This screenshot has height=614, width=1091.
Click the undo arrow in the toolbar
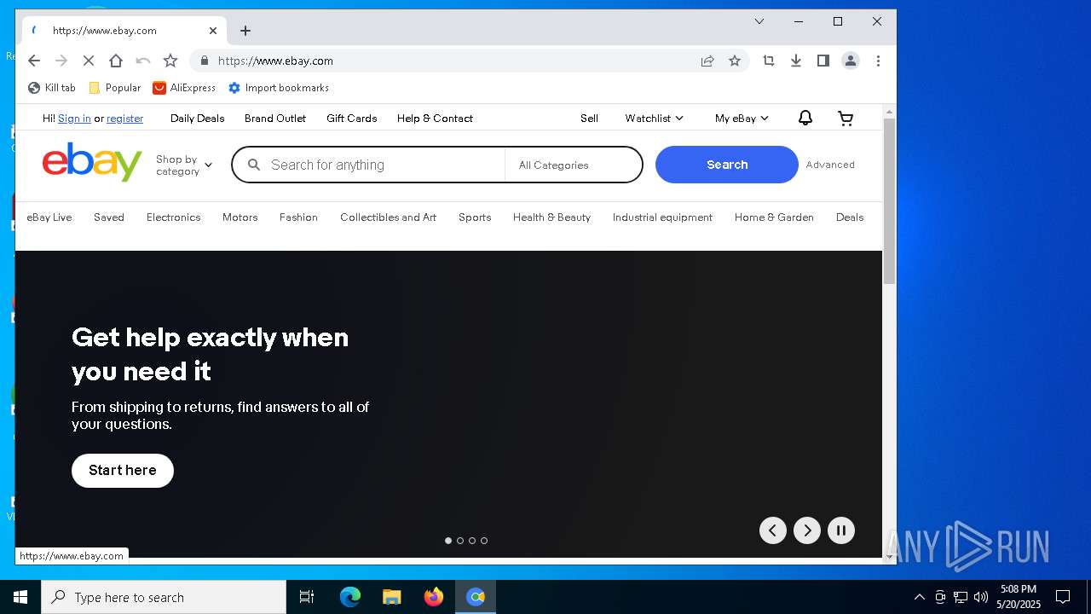point(143,61)
